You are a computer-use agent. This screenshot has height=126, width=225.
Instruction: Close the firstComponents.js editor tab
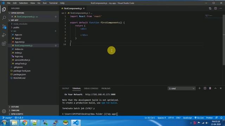point(84,8)
